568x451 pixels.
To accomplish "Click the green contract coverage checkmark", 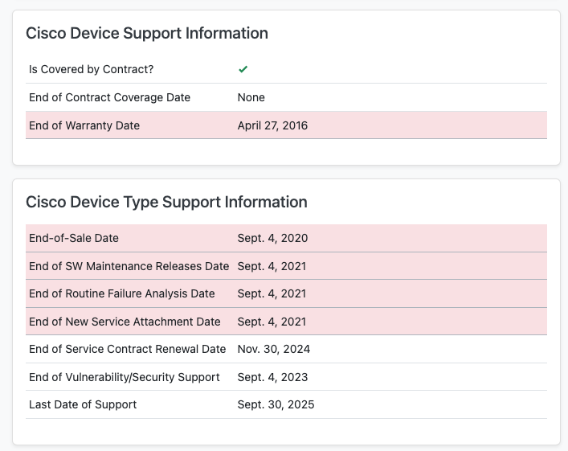I will [x=243, y=70].
